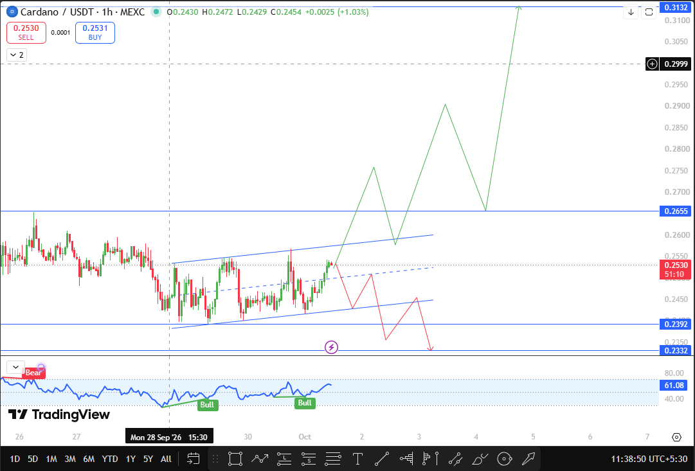Open the timezone clock 11:38:50 UTC+5:30
Image resolution: width=695 pixels, height=471 pixels.
(x=649, y=459)
